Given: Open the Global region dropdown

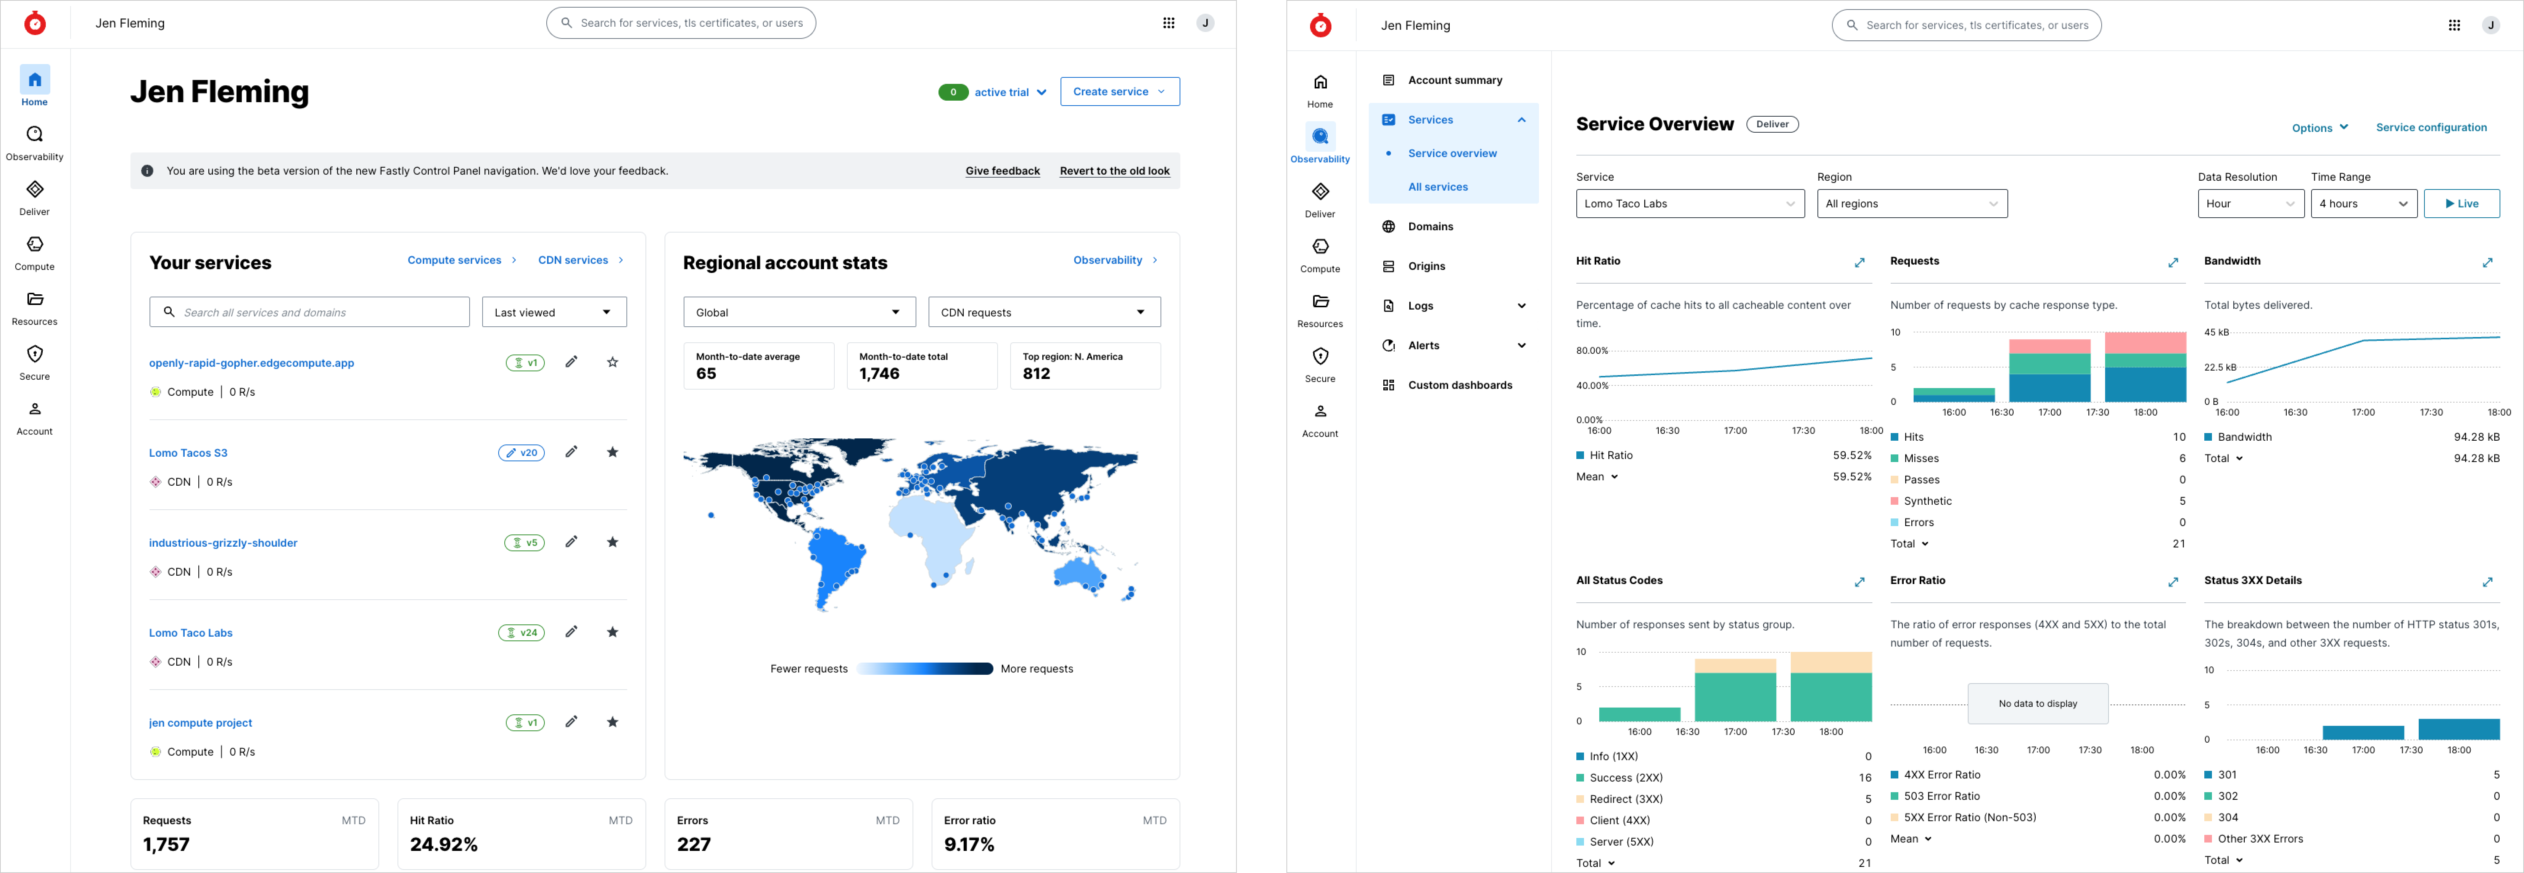Looking at the screenshot, I should [x=800, y=312].
